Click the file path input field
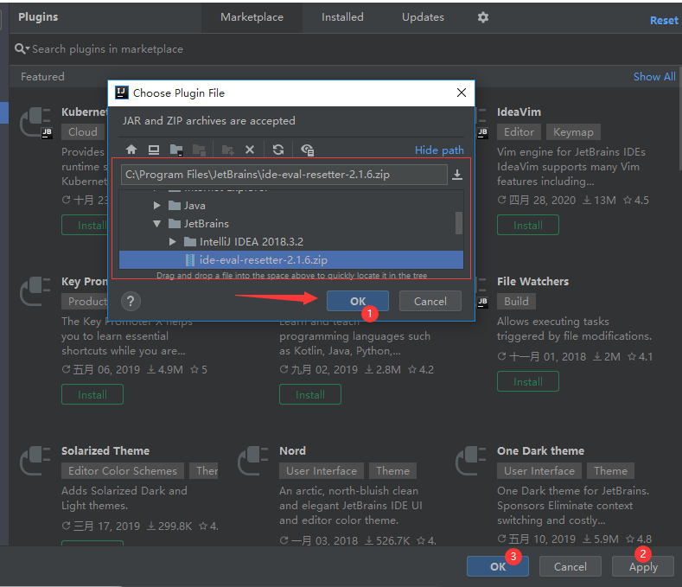682x587 pixels. pyautogui.click(x=284, y=175)
